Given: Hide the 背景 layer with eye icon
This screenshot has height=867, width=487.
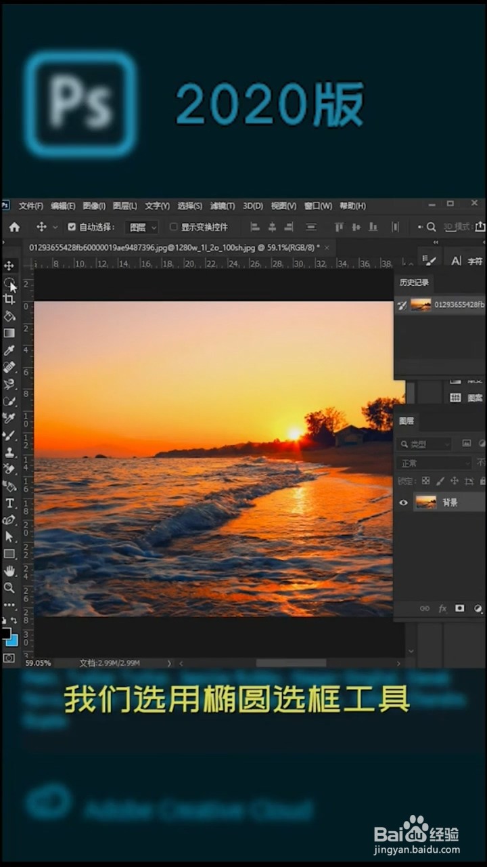Looking at the screenshot, I should click(x=404, y=502).
